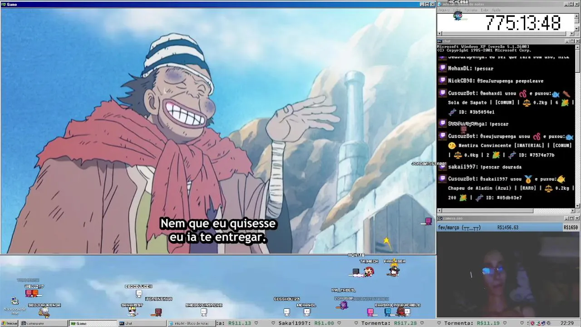Click the chat window title bar icon
Screen dimensions: 581x327
pyautogui.click(x=440, y=41)
